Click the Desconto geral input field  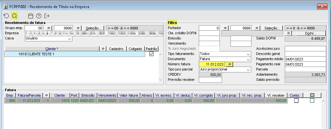[x=305, y=54]
